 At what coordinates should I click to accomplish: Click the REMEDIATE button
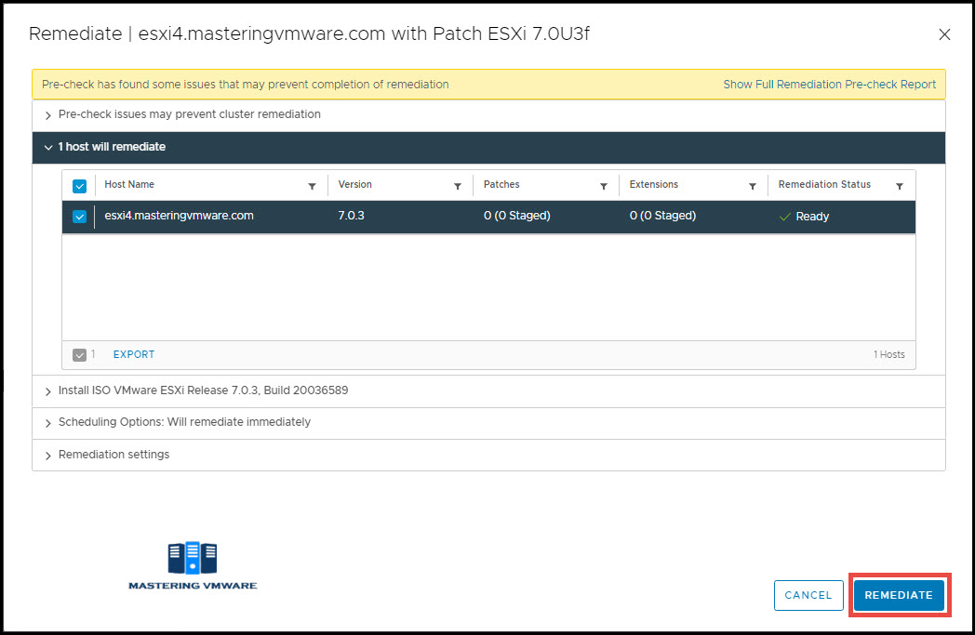pyautogui.click(x=899, y=595)
